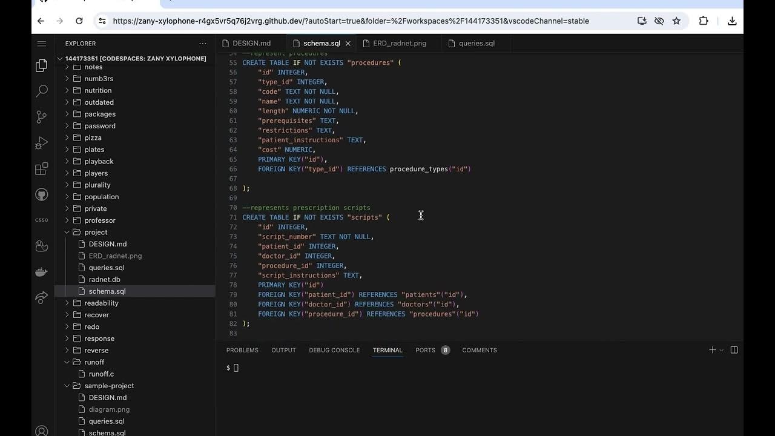
Task: Open the PORTS panel tab
Action: click(x=425, y=350)
